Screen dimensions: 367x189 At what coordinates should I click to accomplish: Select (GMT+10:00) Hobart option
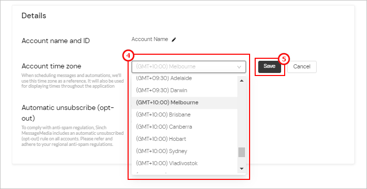pos(185,139)
